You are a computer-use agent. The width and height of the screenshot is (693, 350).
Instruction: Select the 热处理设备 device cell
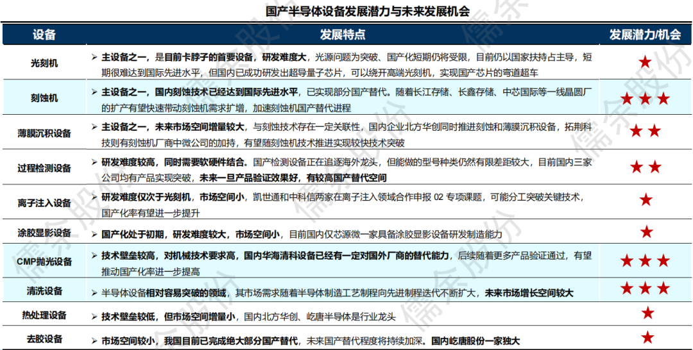coord(44,315)
